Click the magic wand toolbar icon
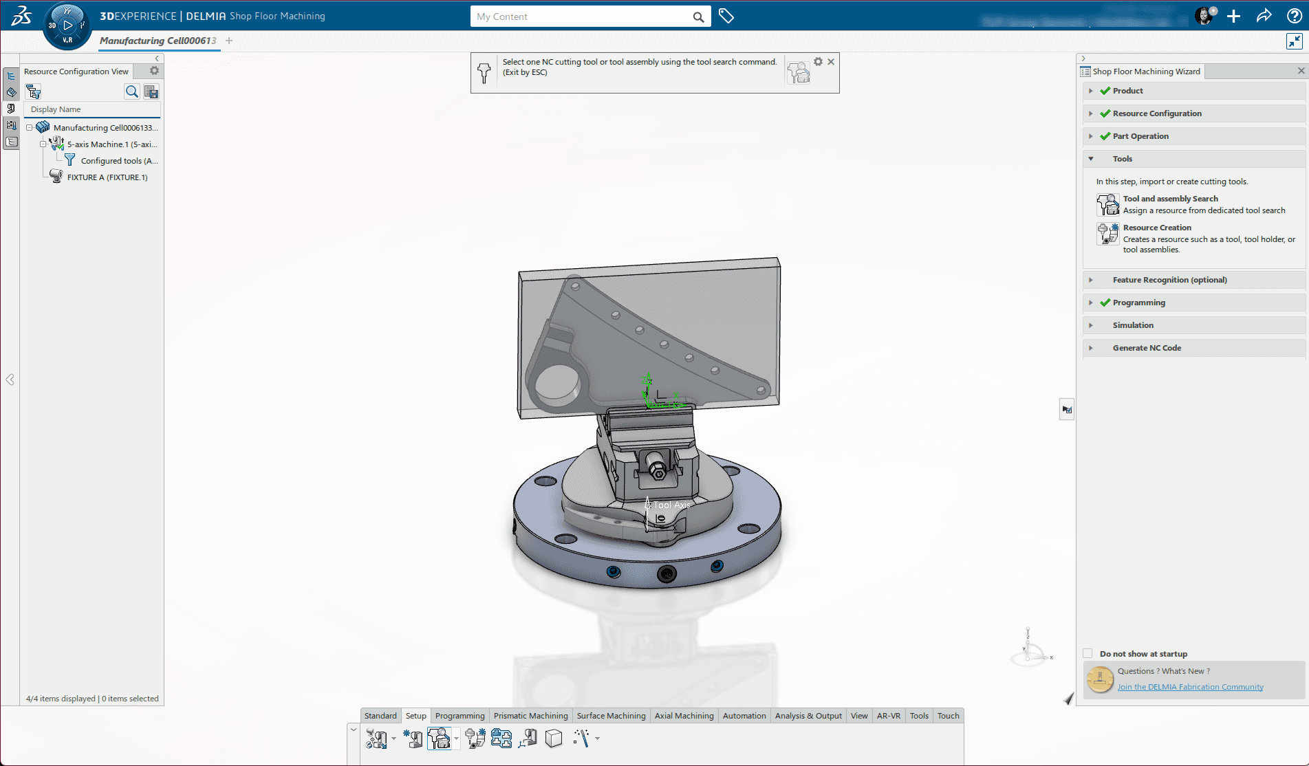 pos(581,738)
